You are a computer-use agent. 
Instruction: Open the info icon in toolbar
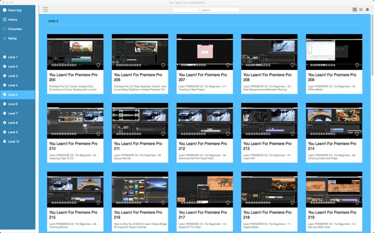click(368, 10)
